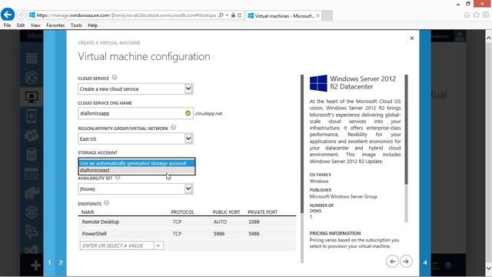The width and height of the screenshot is (492, 277).
Task: Open Cloud Services gear icon in sidebar
Action: tap(32, 135)
